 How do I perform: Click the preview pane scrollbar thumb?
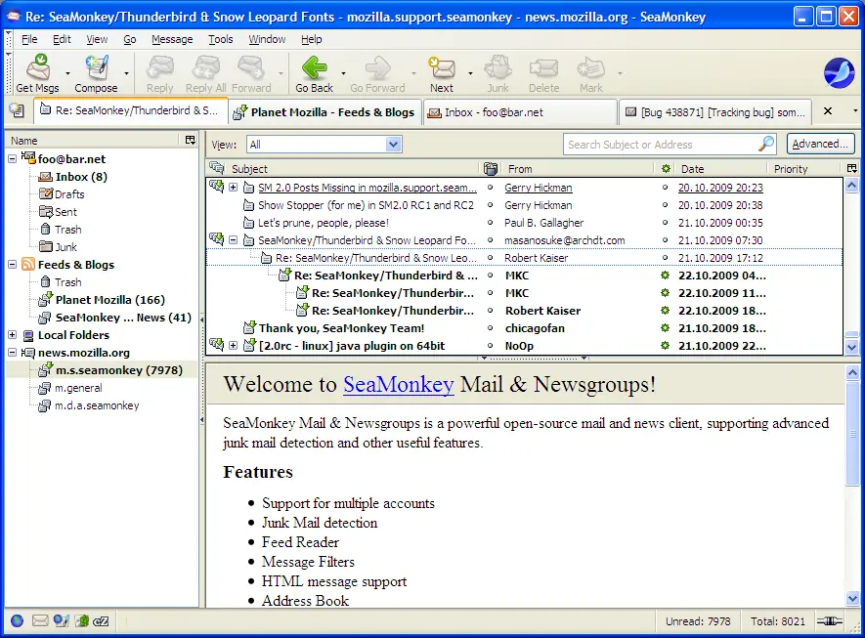click(852, 434)
